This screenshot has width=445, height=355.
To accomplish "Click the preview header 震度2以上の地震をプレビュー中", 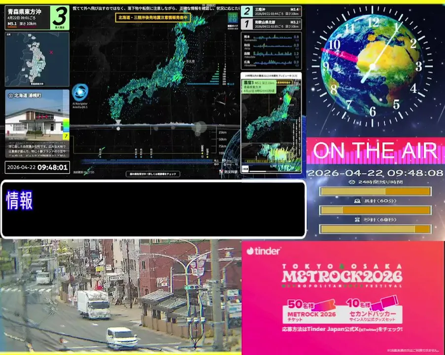I will (271, 76).
